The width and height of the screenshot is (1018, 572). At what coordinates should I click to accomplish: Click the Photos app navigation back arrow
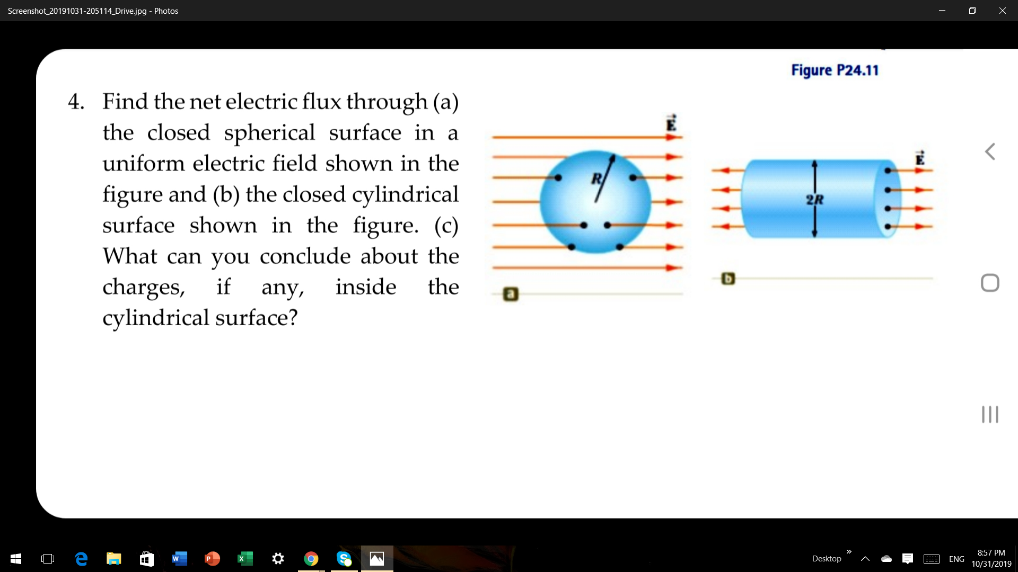pos(991,152)
